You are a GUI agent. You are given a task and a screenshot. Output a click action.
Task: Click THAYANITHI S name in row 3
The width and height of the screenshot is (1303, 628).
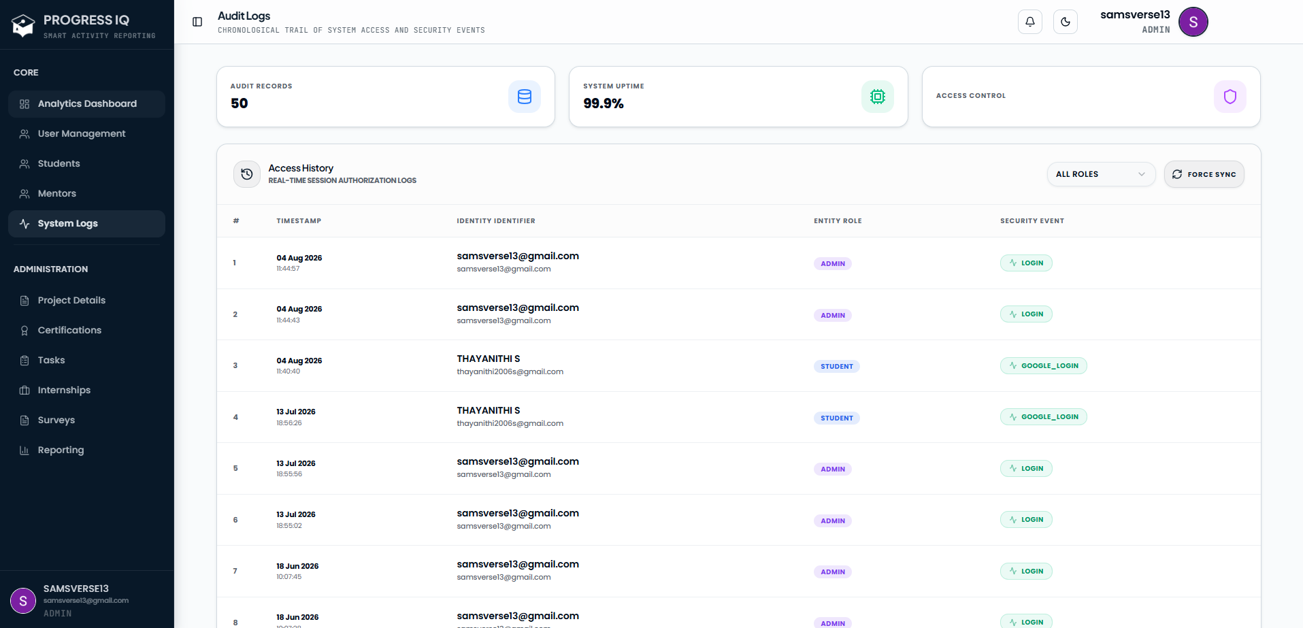(489, 359)
